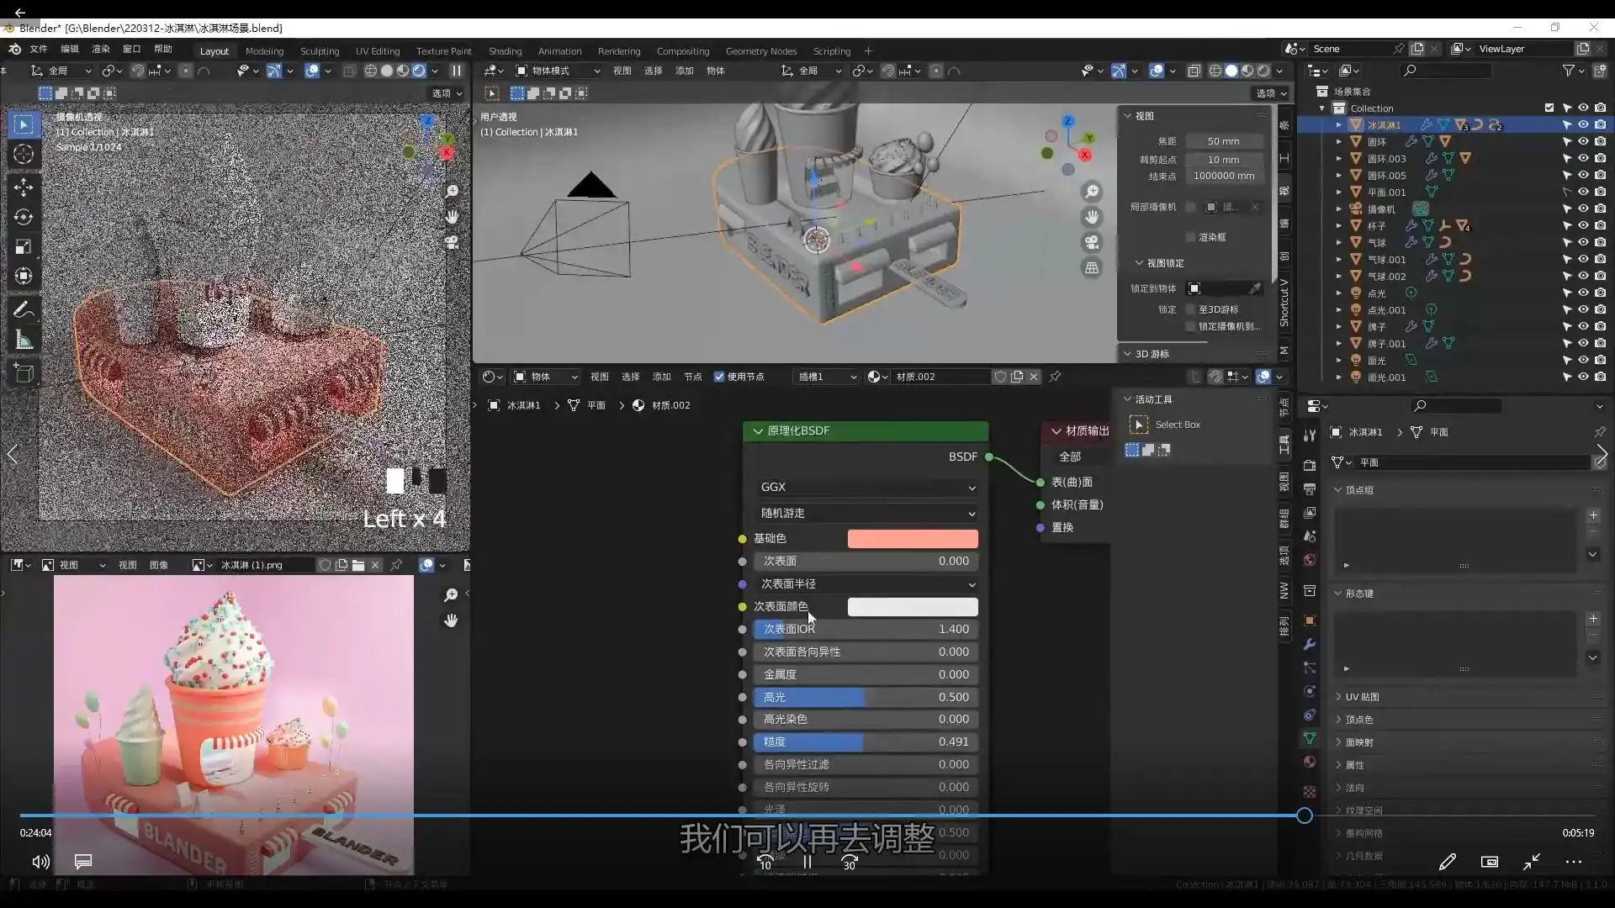Uncheck the 使用节点 checkbox in shader editor
The image size is (1615, 908).
(x=719, y=377)
